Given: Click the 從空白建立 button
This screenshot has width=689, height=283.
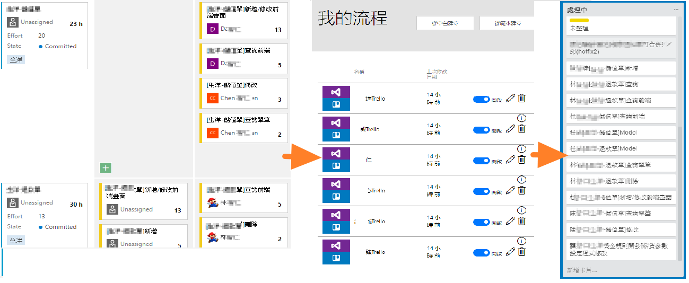Looking at the screenshot, I should [x=444, y=23].
